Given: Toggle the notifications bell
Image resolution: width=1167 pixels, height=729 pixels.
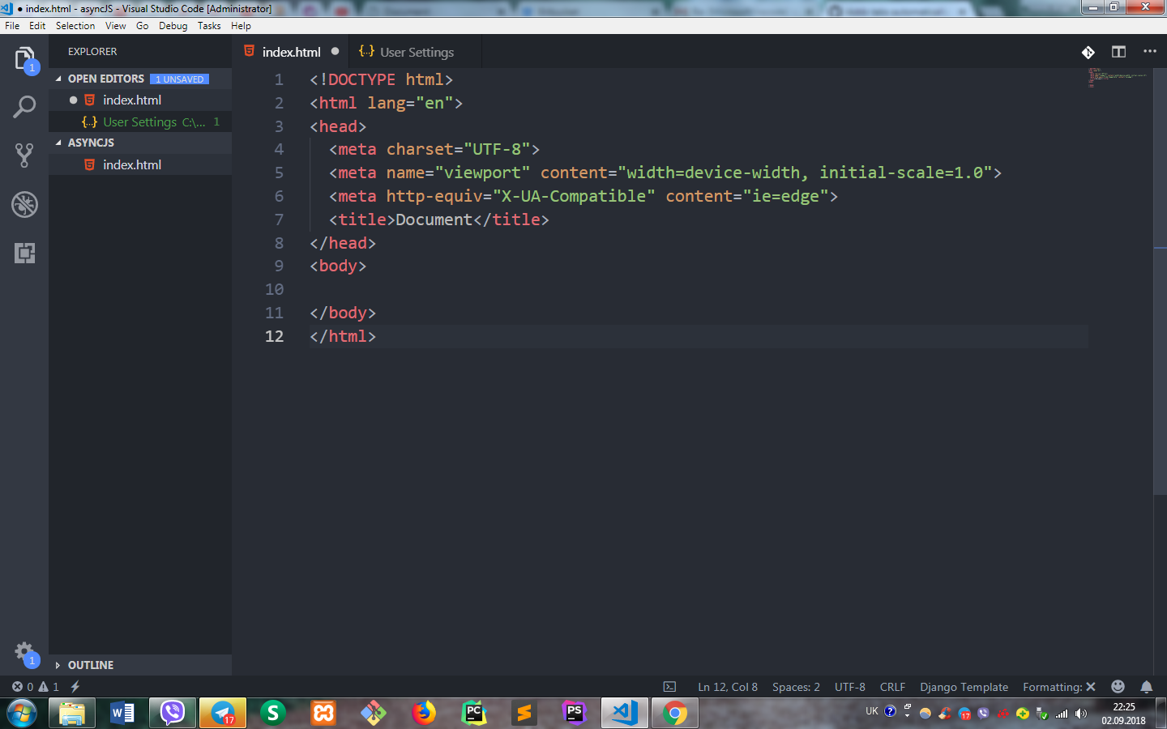Looking at the screenshot, I should (1146, 686).
